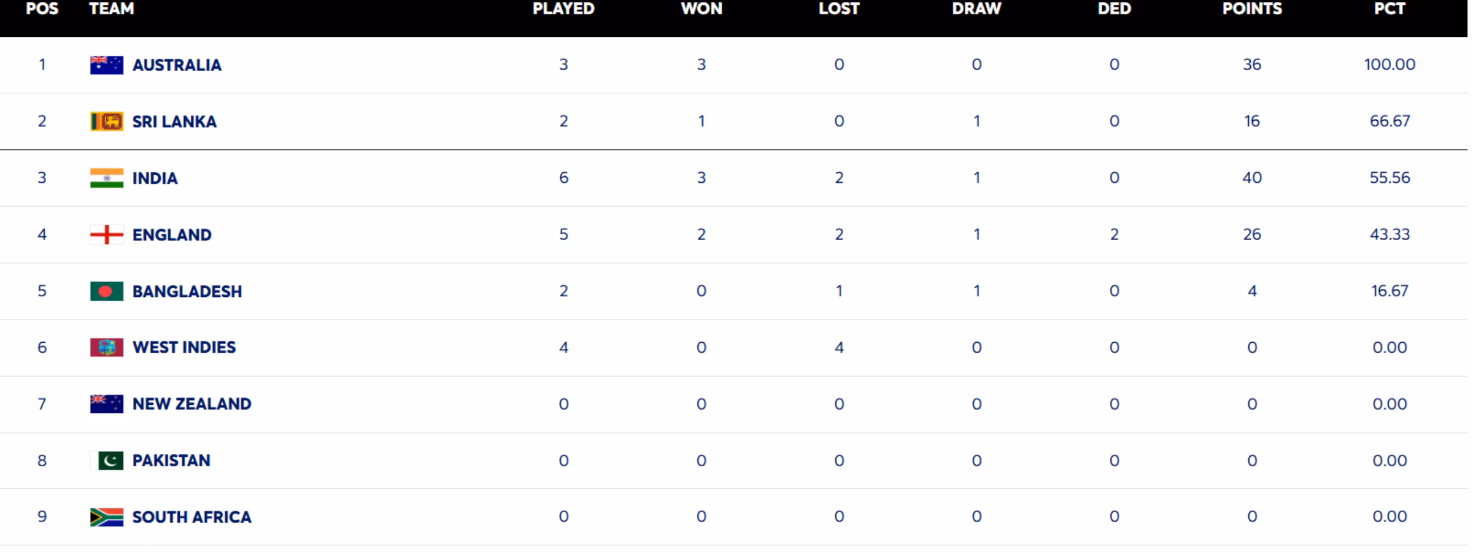Image resolution: width=1473 pixels, height=552 pixels.
Task: Click the PCT column header
Action: point(1390,9)
